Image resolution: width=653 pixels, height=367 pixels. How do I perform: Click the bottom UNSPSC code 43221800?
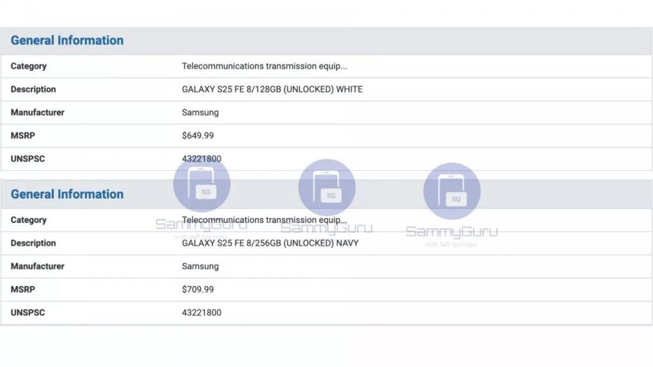pos(202,312)
